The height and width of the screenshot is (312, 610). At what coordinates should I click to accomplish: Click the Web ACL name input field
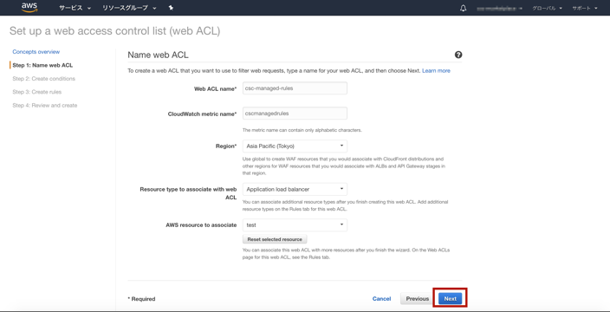(295, 88)
